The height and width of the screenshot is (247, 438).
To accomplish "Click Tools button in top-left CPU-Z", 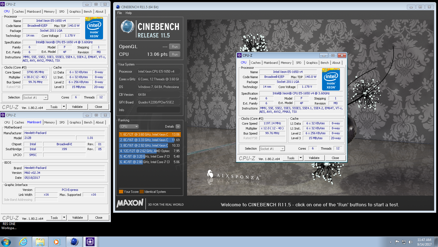I will pyautogui.click(x=54, y=107).
